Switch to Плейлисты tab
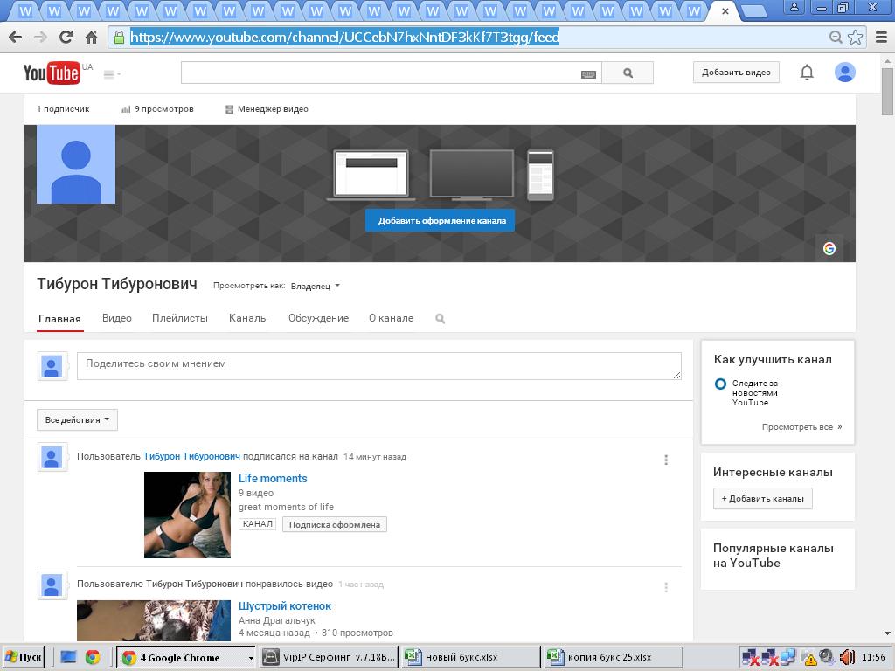 pyautogui.click(x=180, y=318)
